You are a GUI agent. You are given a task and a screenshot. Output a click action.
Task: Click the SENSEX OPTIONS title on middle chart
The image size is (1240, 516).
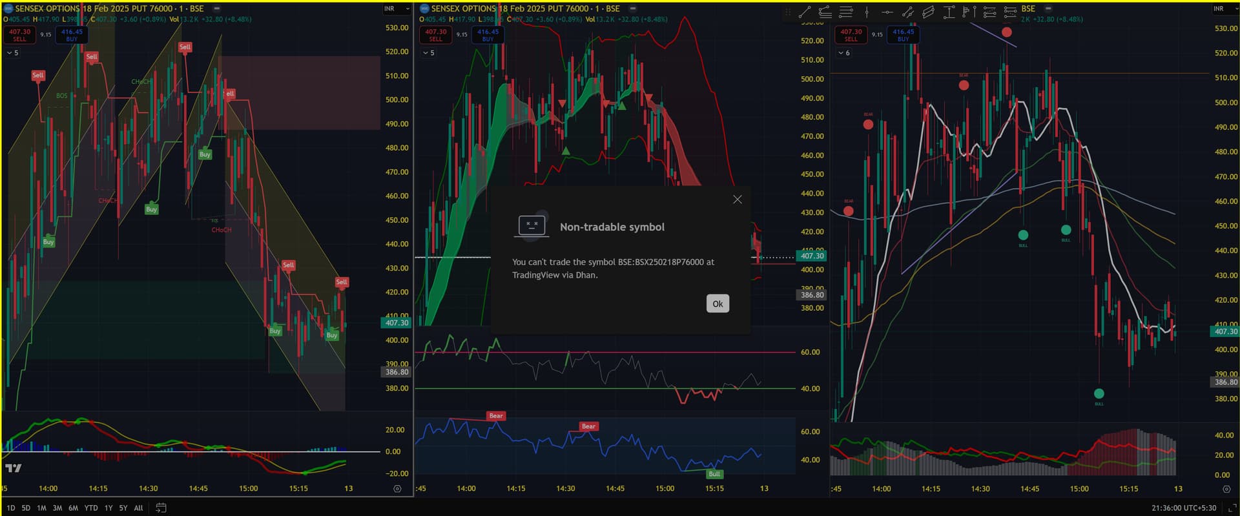525,8
